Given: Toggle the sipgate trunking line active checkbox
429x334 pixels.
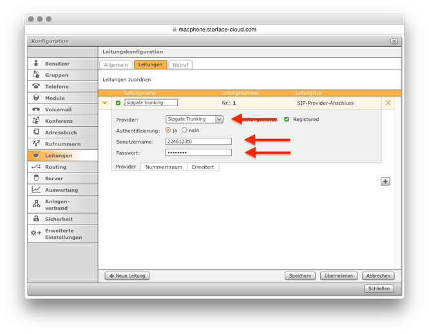Looking at the screenshot, I should click(x=118, y=103).
